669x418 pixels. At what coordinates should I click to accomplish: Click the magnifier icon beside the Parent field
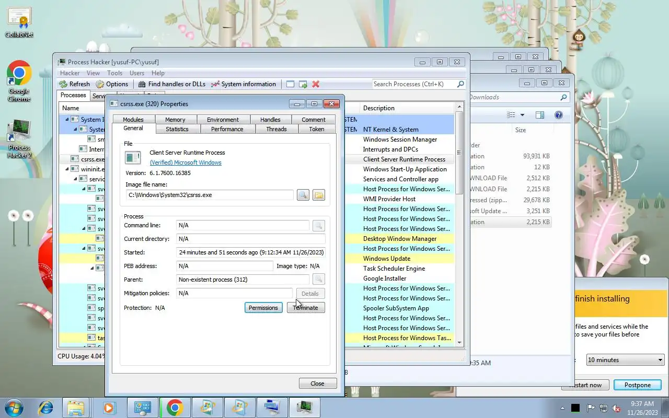(x=318, y=280)
